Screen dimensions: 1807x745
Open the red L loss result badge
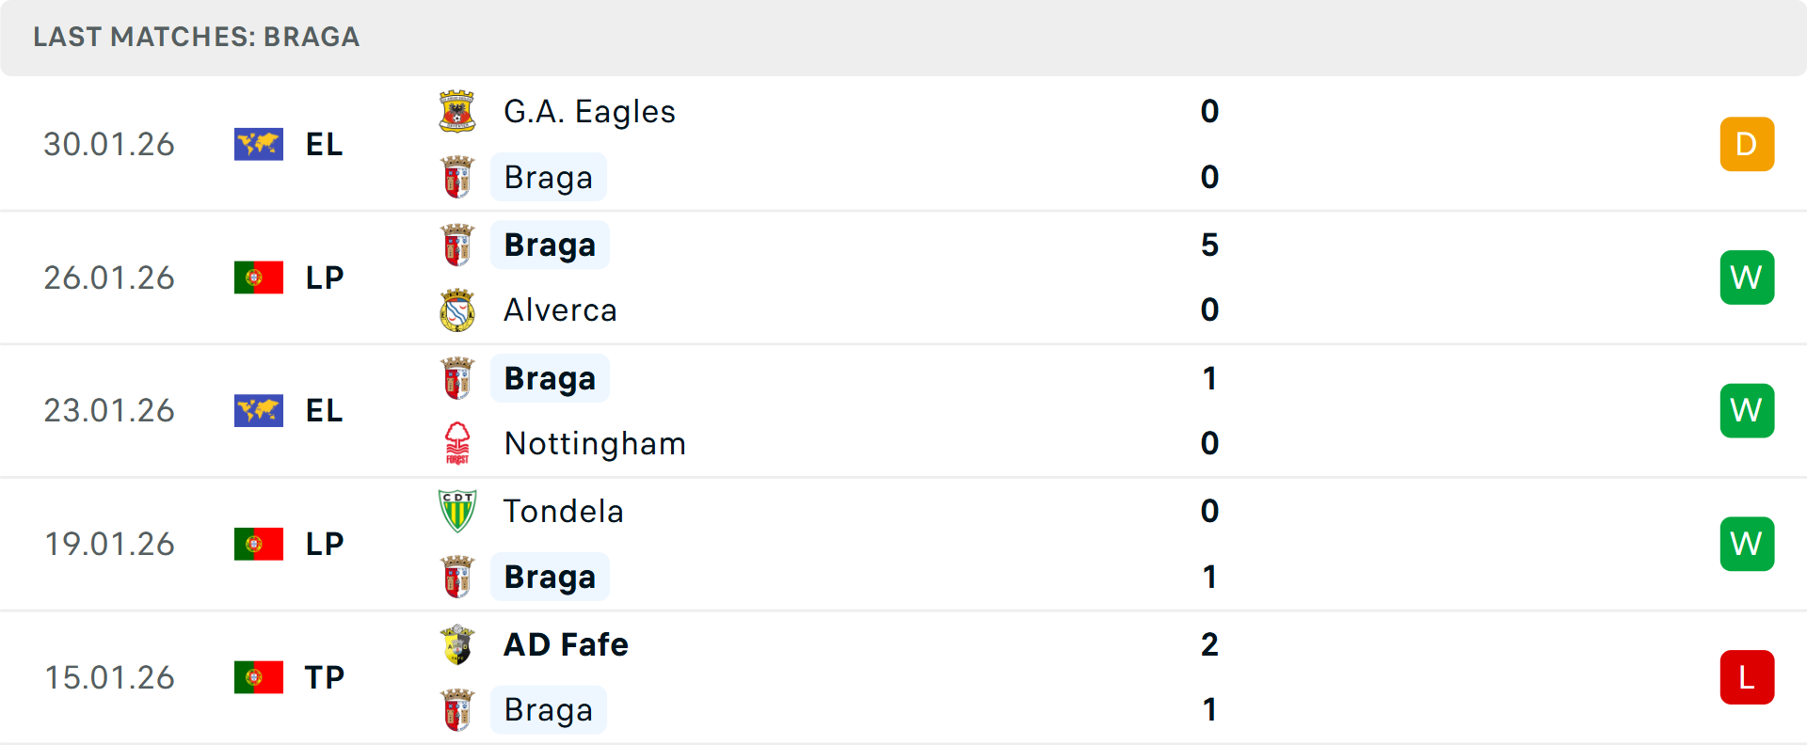[1747, 677]
